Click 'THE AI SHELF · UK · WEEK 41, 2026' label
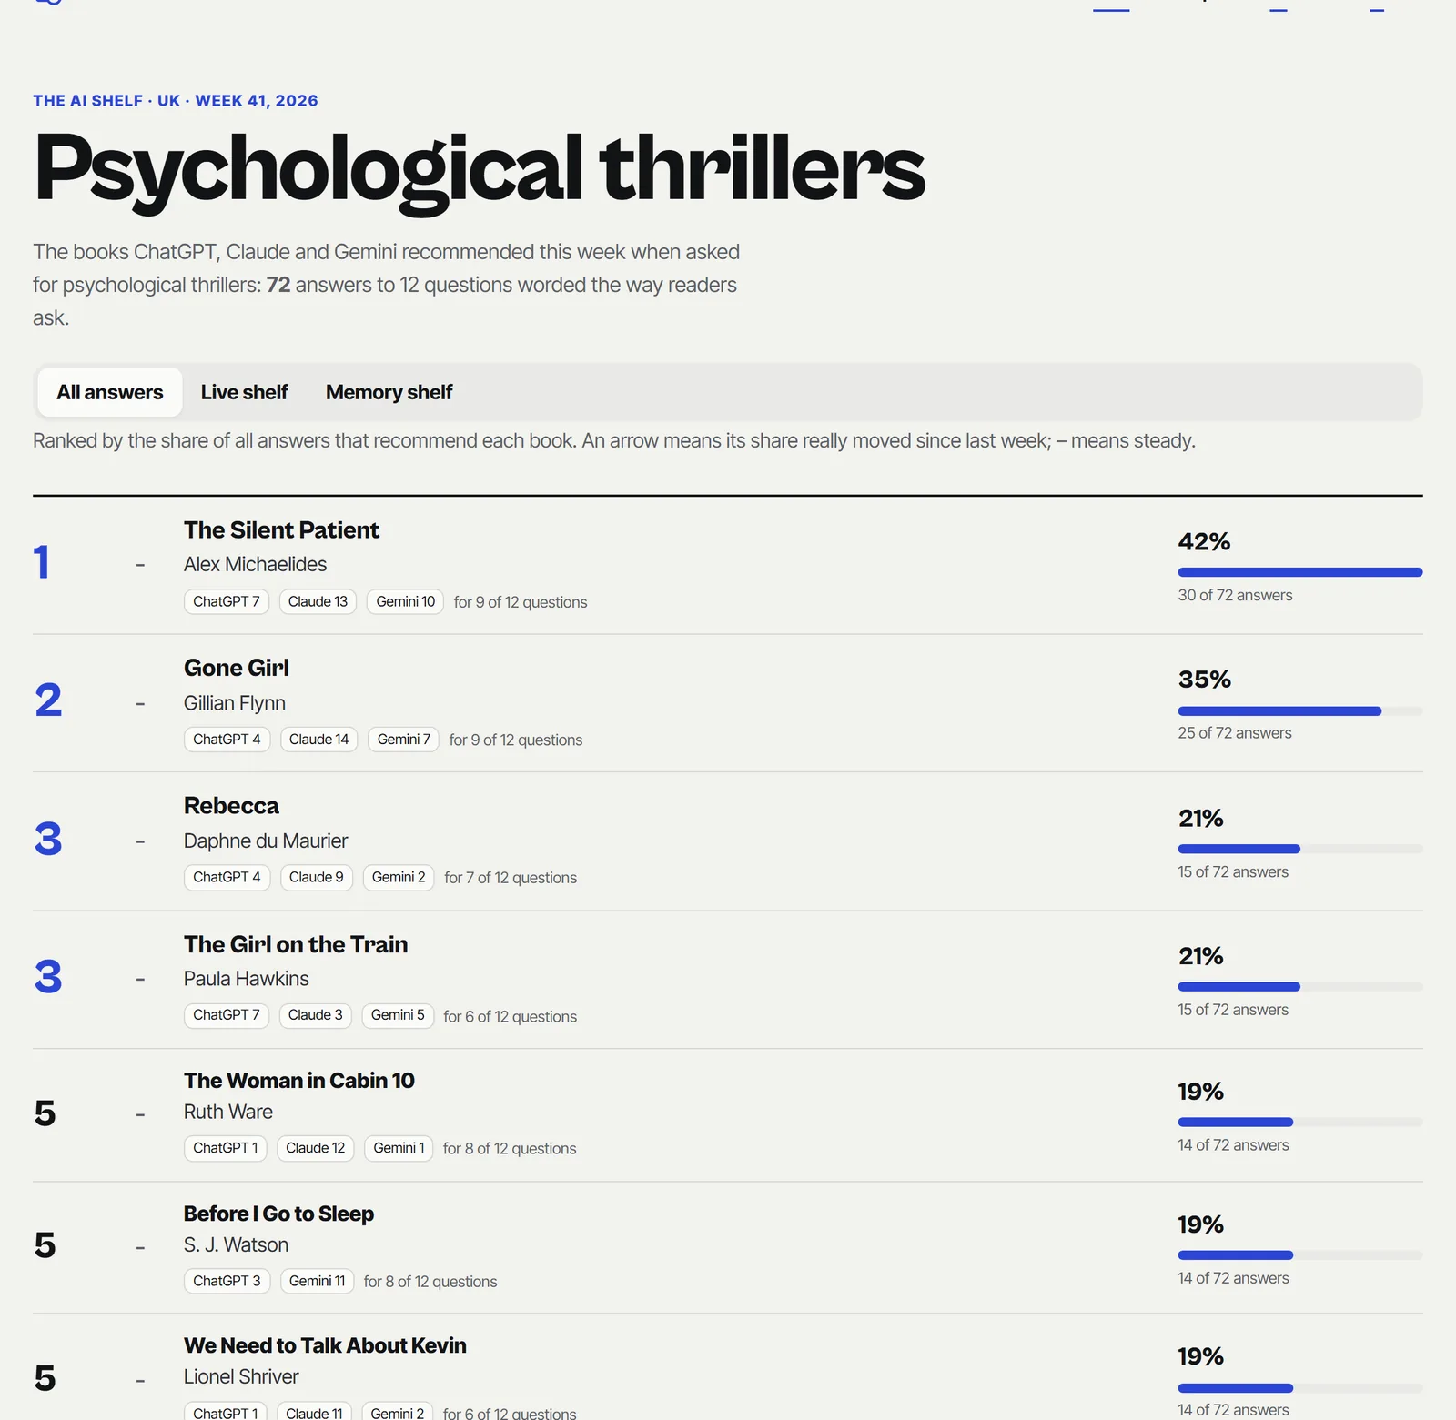The height and width of the screenshot is (1420, 1456). [x=176, y=101]
